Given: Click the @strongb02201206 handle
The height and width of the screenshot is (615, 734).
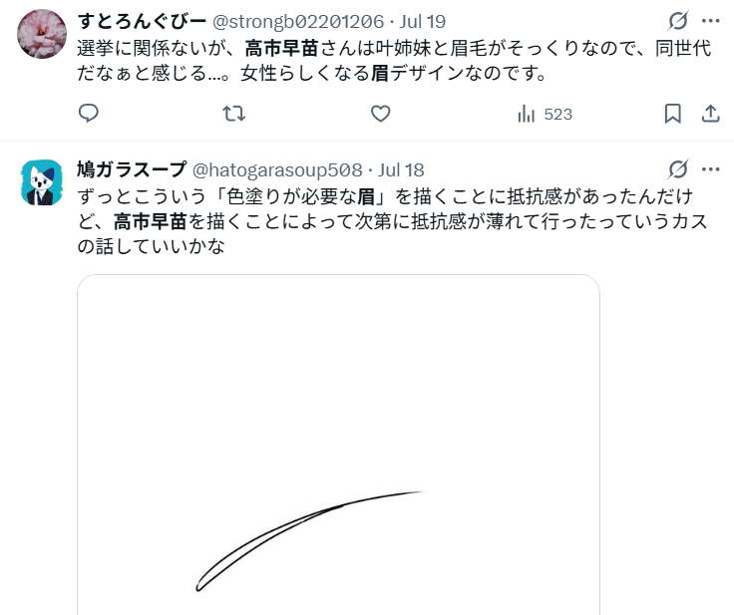Looking at the screenshot, I should click(298, 22).
